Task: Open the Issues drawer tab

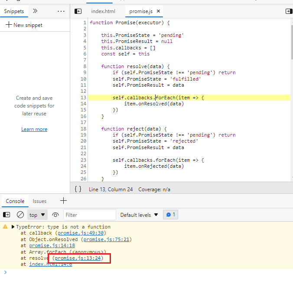Action: [x=39, y=201]
